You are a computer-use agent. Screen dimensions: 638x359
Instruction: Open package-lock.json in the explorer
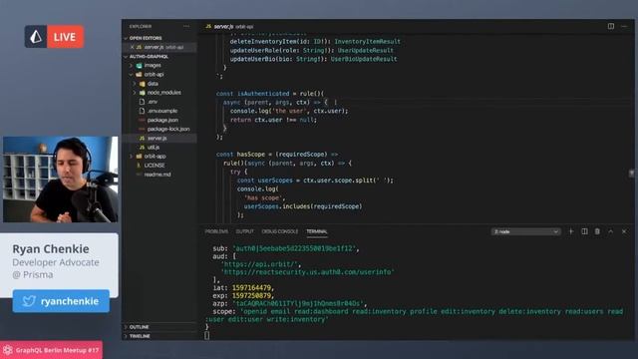click(x=168, y=129)
